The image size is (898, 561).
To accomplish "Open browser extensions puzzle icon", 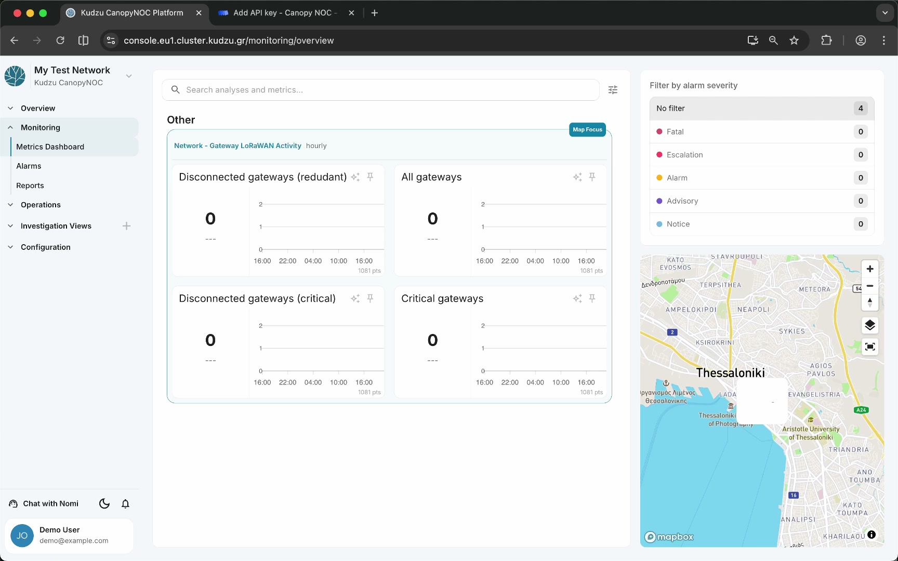I will pyautogui.click(x=826, y=41).
